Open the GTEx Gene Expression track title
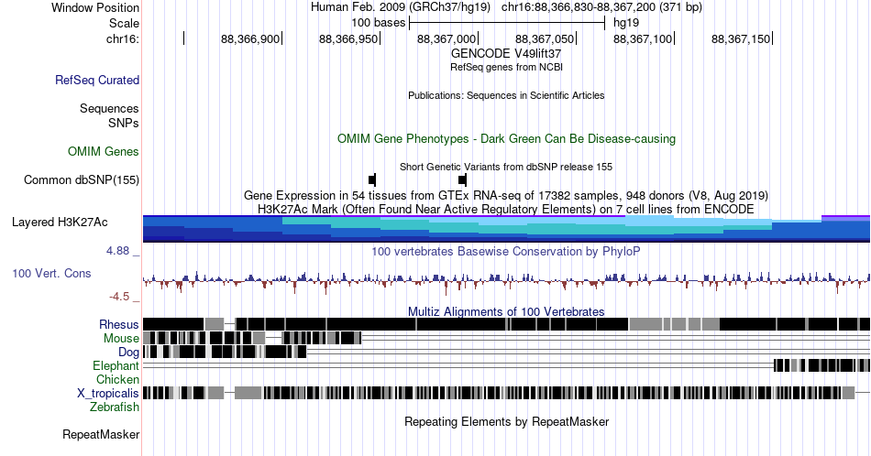Viewport: 871px width, 456px height. point(506,195)
